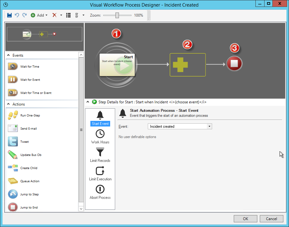Click the yellow plus add-step node

click(x=188, y=65)
